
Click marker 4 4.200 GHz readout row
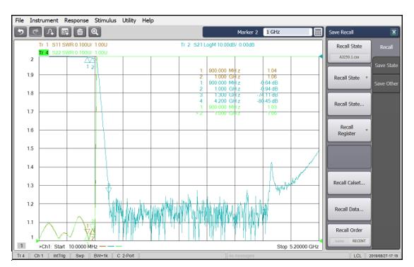coord(238,101)
